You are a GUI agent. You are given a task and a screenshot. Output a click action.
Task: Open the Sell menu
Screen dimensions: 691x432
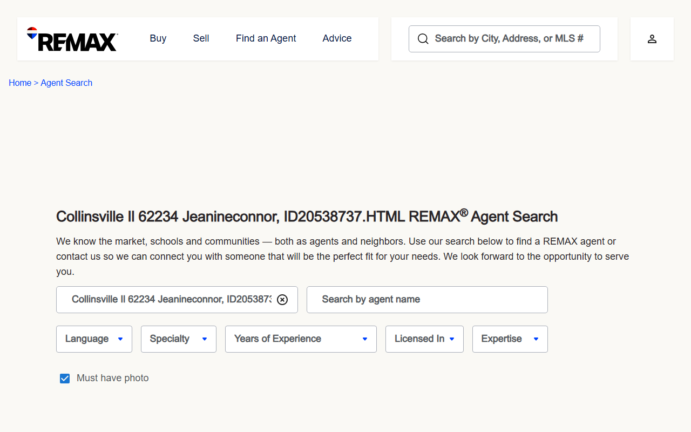pos(201,38)
